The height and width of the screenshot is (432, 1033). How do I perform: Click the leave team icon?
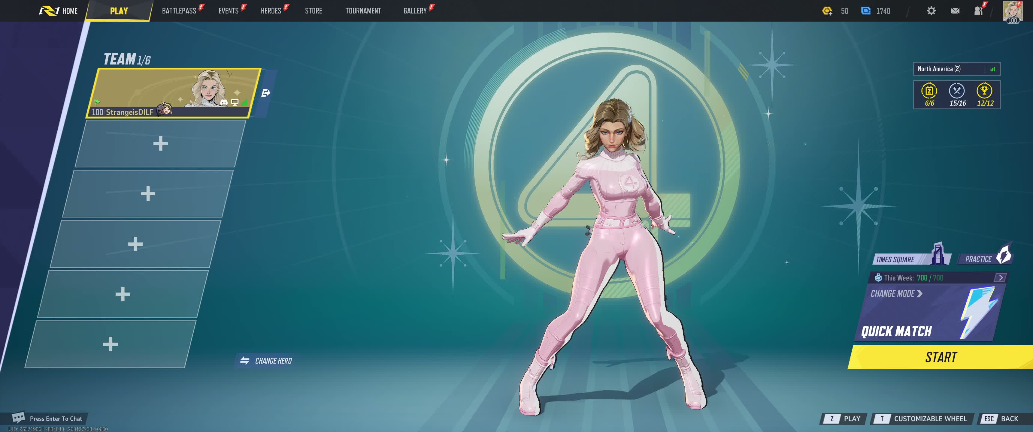(265, 93)
